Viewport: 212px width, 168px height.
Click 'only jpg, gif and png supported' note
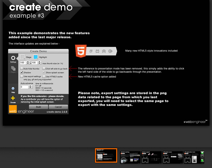37,80
